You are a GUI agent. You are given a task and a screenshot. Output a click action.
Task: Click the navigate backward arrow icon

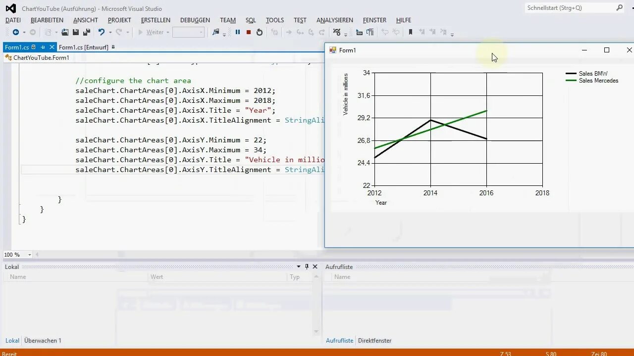15,32
